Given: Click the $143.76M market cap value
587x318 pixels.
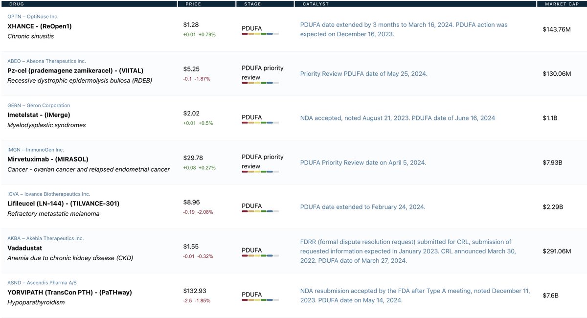Looking at the screenshot, I should (557, 29).
